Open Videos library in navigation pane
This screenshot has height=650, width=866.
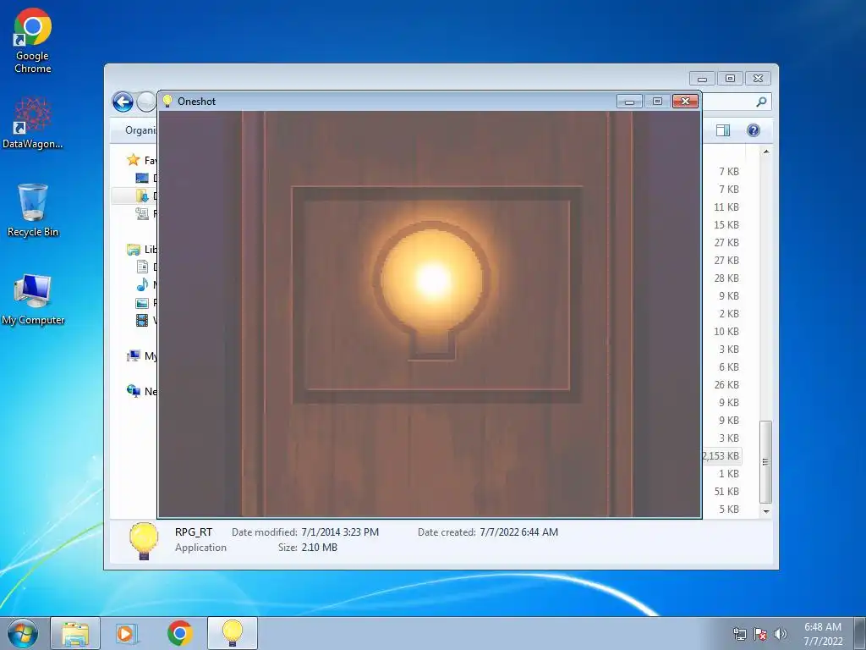pyautogui.click(x=142, y=321)
